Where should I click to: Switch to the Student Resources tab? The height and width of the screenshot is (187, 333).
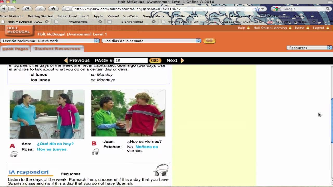(x=57, y=49)
